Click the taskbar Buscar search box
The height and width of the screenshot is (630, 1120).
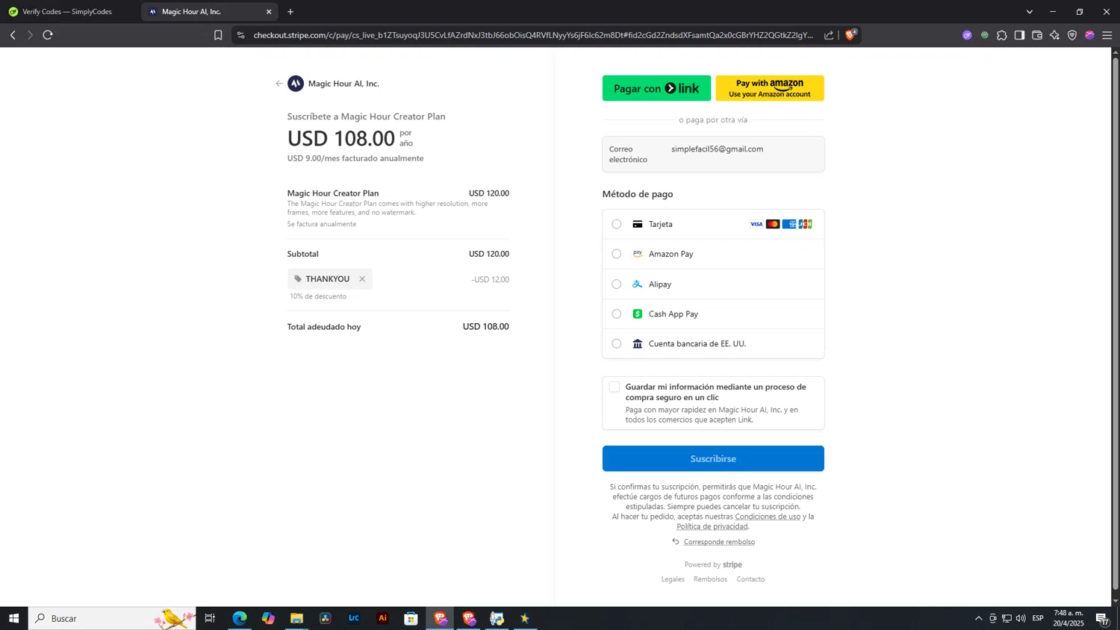pos(112,618)
